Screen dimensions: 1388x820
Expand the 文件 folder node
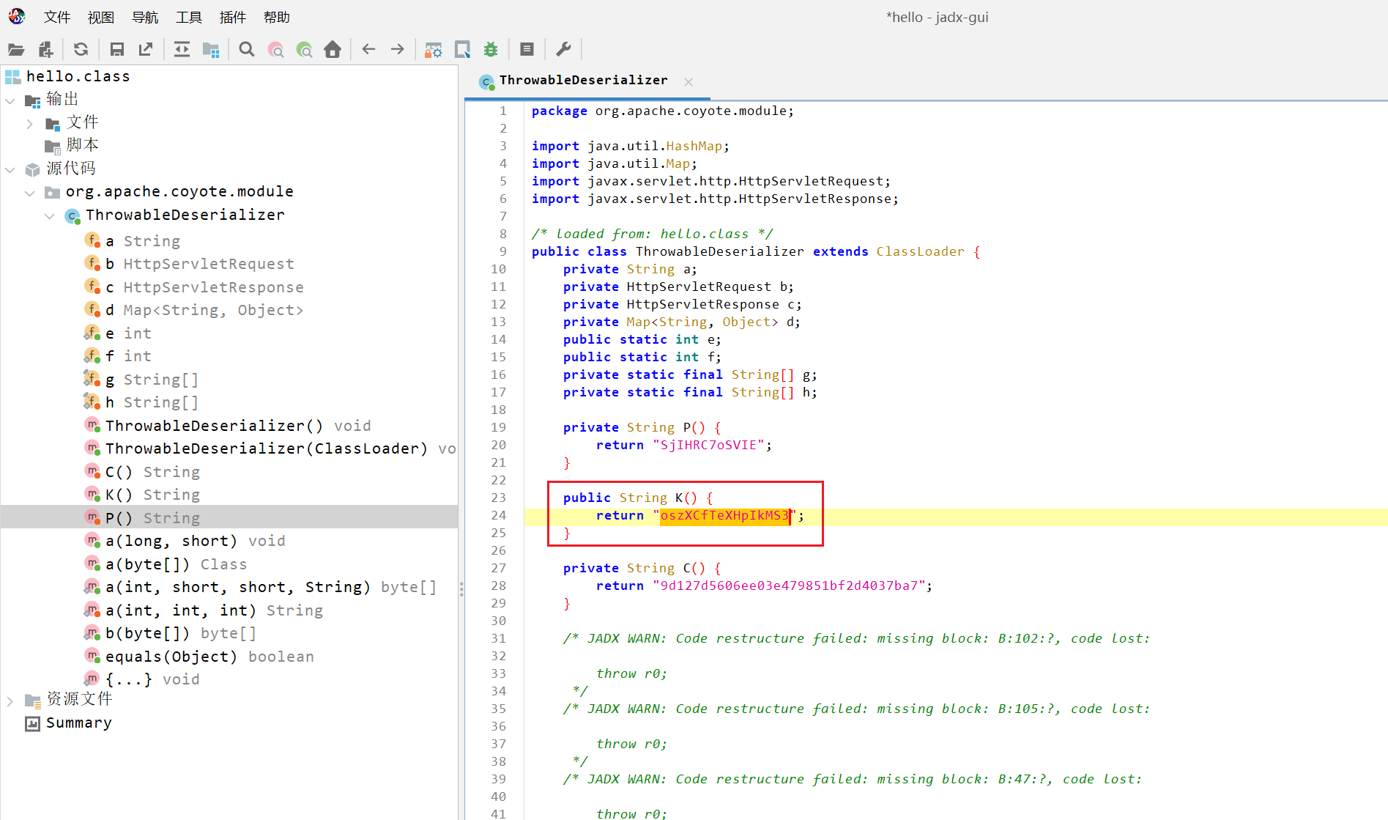pyautogui.click(x=29, y=124)
